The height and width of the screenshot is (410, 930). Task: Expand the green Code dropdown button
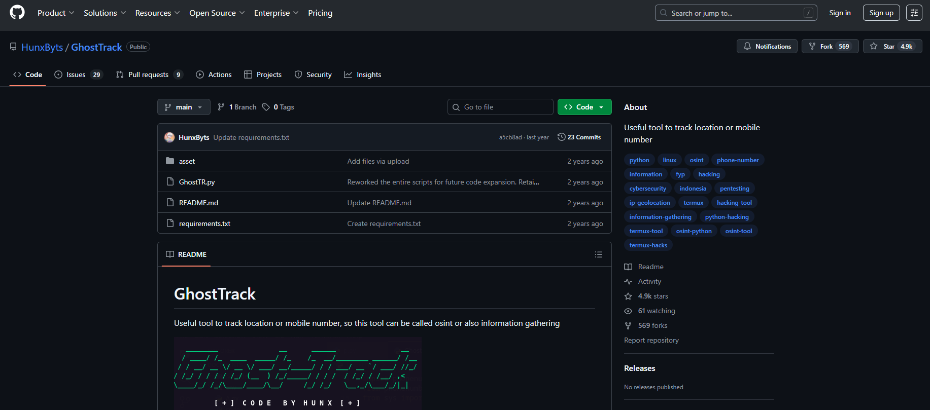[584, 107]
